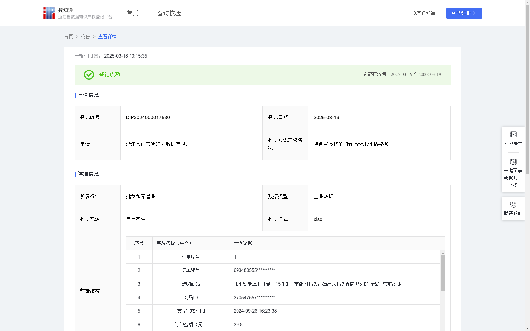Click the 序号 column header

139,243
